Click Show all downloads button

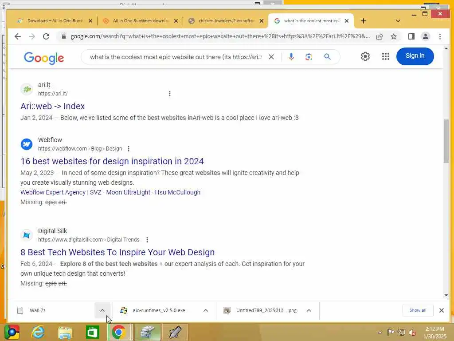click(x=418, y=310)
